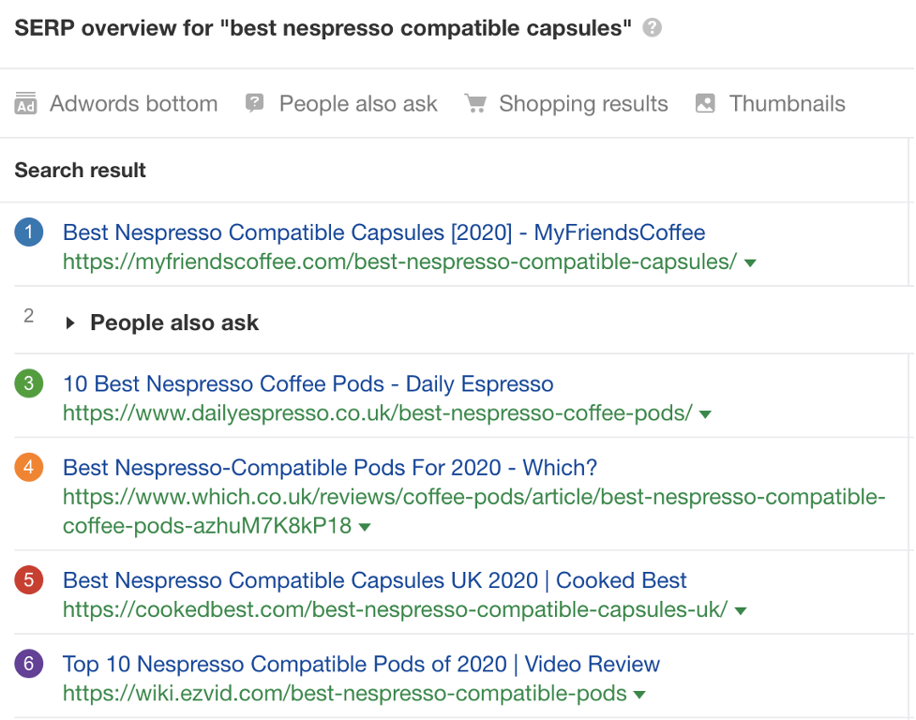Click the green position 3 badge

(x=29, y=383)
